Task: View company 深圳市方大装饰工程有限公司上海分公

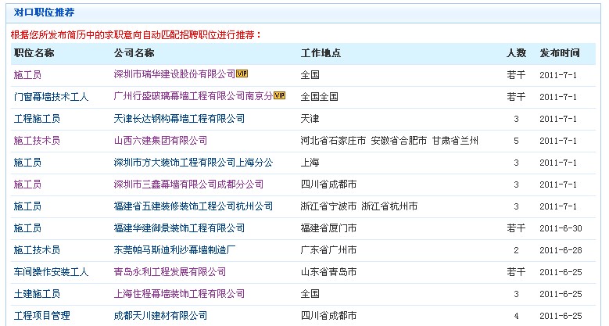Action: 193,163
